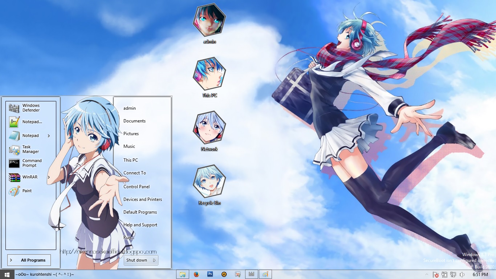
Task: Open the admin user folder link
Action: (129, 108)
